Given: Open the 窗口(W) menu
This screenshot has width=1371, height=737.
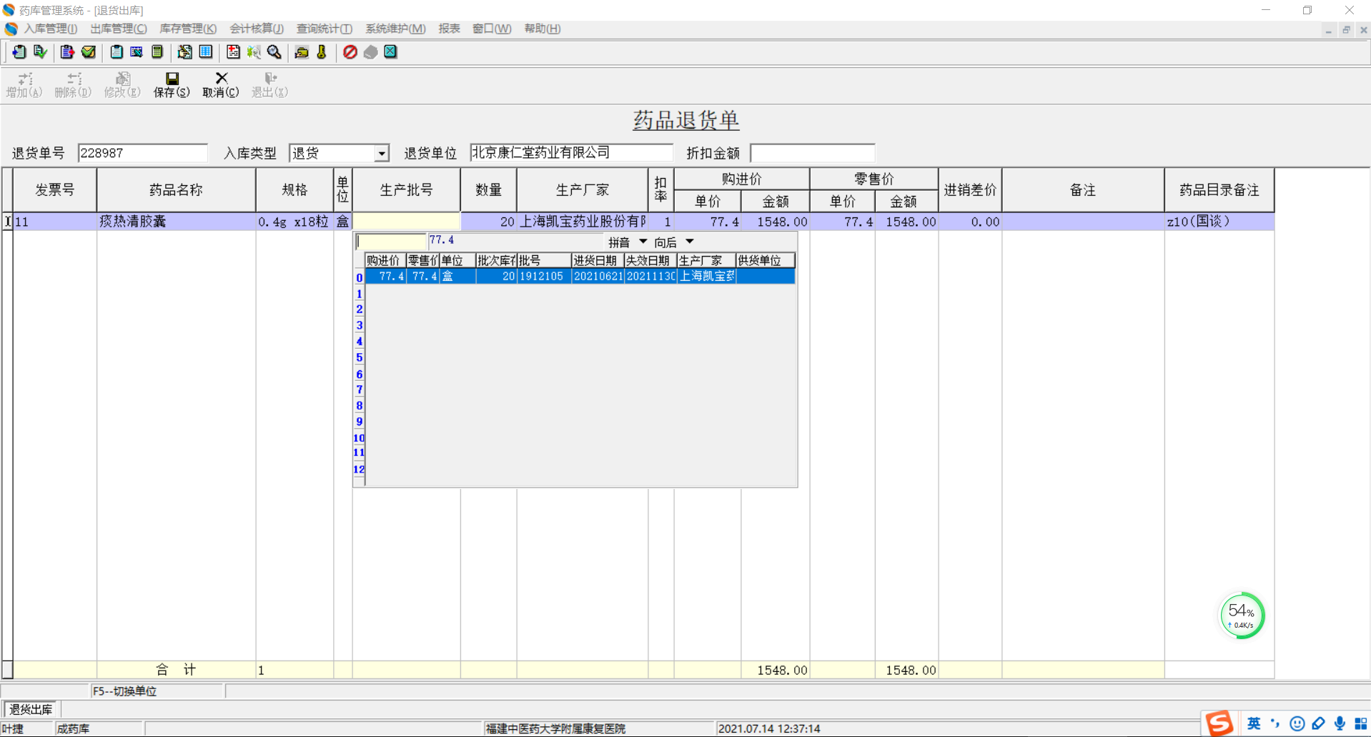Looking at the screenshot, I should (x=492, y=29).
